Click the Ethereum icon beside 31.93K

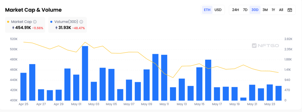56,28
